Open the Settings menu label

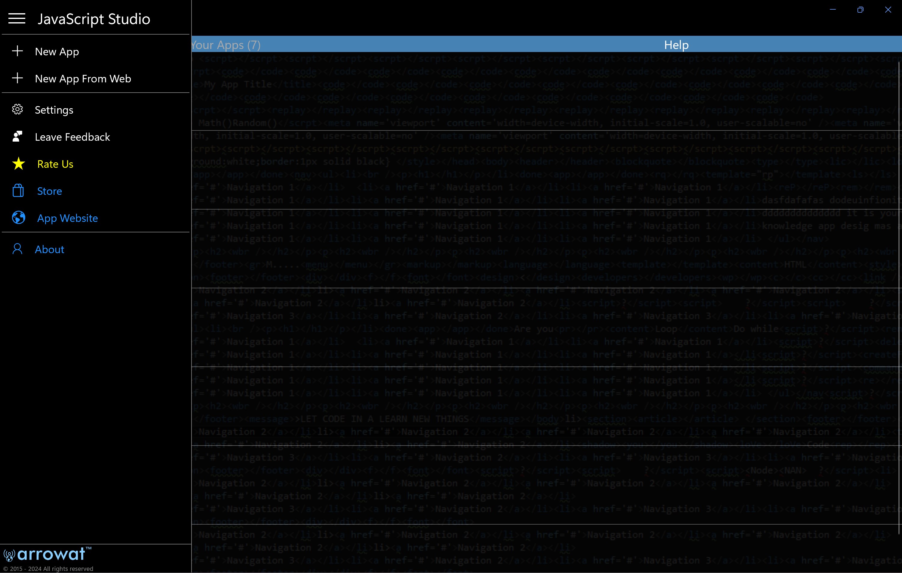54,110
